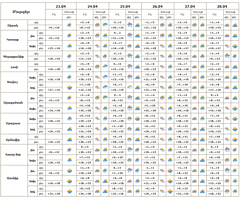The height and width of the screenshot is (197, 241).
Task: Select the 28.04 date column header
Action: 222,7
